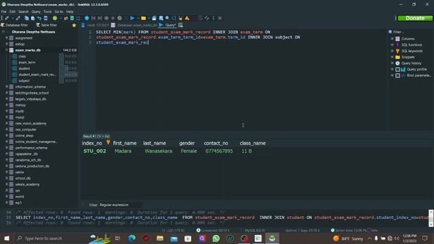Open the load SQL file dropdown arrow
This screenshot has height=244, width=434.
(149, 18)
